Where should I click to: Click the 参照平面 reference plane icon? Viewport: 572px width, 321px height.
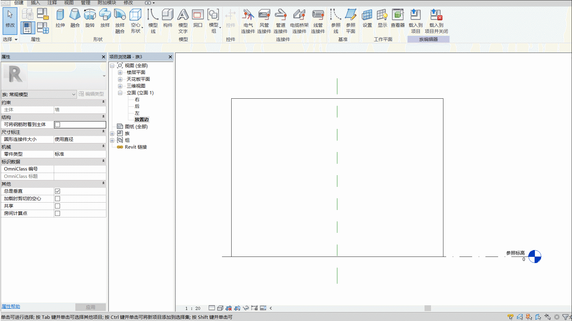tap(351, 21)
